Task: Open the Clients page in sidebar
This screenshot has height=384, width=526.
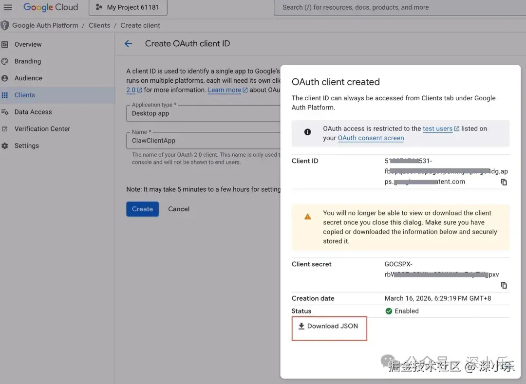Action: click(24, 95)
